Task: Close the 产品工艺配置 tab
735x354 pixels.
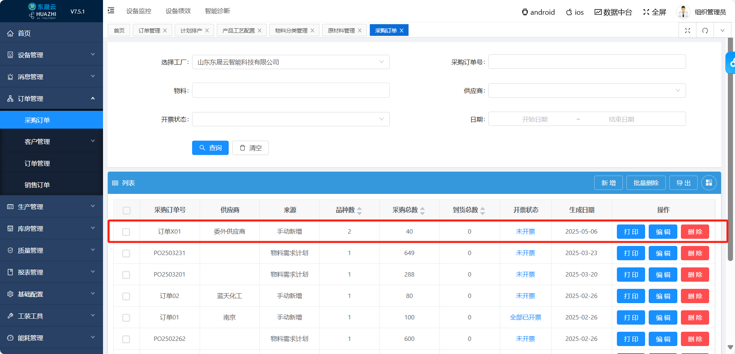Action: pyautogui.click(x=260, y=31)
